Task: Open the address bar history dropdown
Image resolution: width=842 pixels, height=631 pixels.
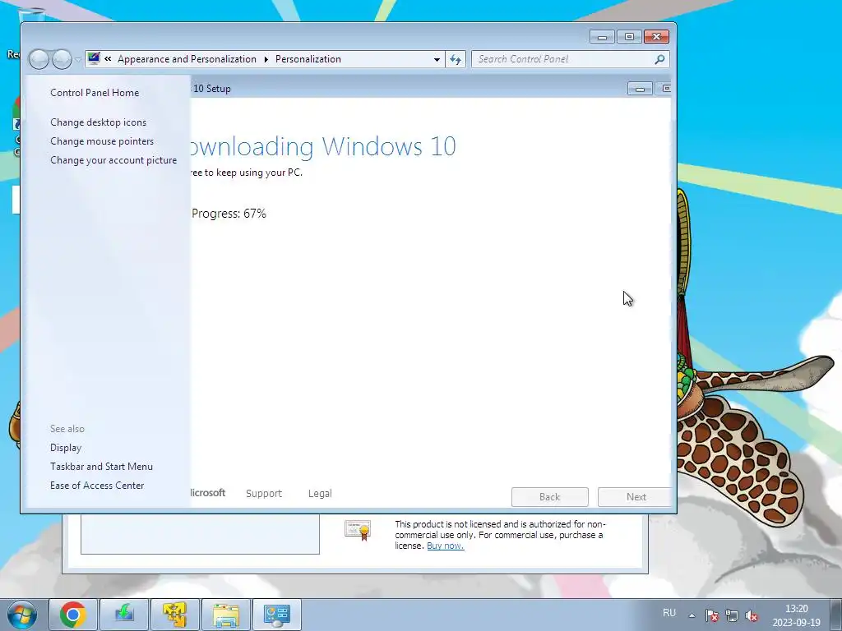Action: click(x=437, y=59)
